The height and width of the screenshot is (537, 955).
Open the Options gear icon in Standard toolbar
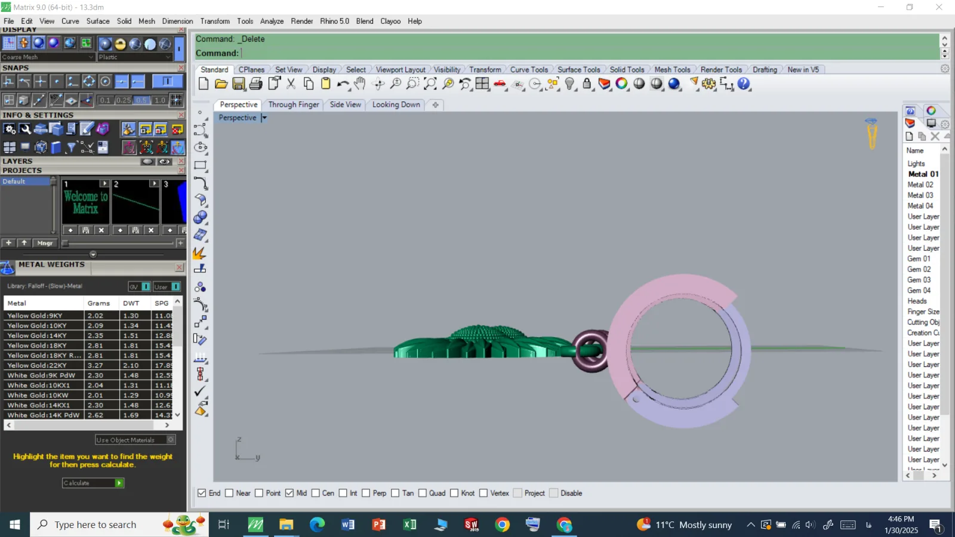pyautogui.click(x=709, y=84)
